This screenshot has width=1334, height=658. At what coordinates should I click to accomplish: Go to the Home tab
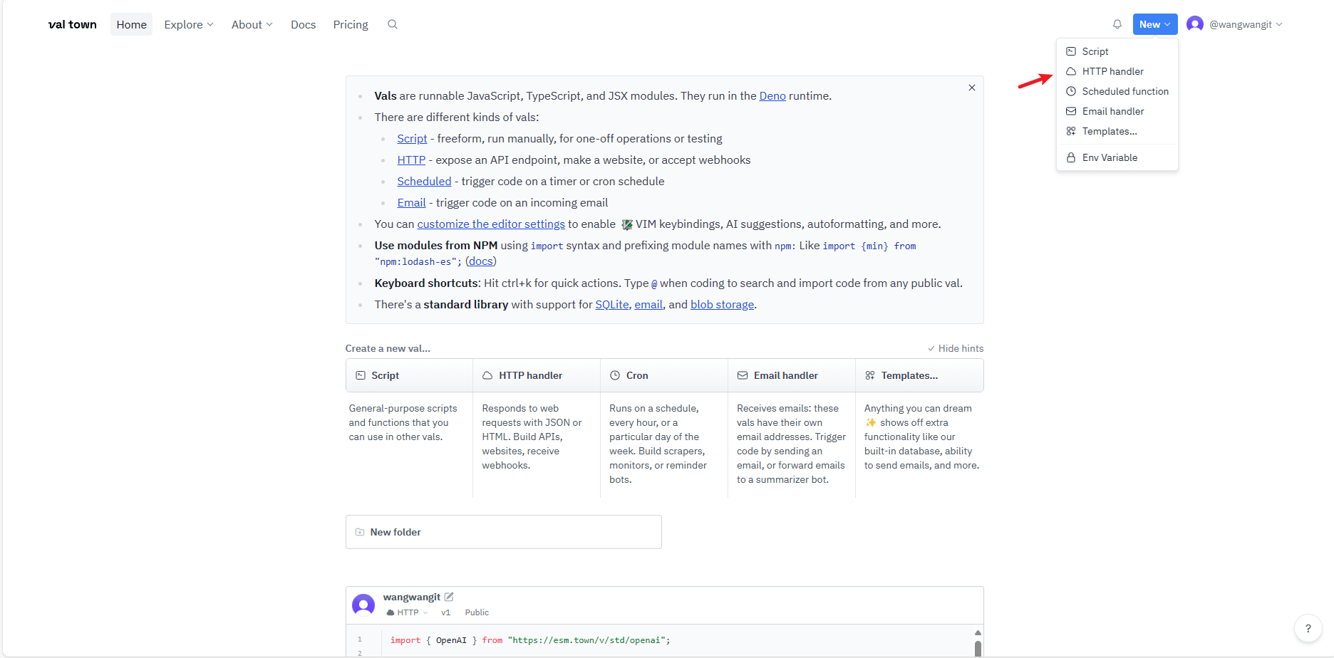[132, 24]
